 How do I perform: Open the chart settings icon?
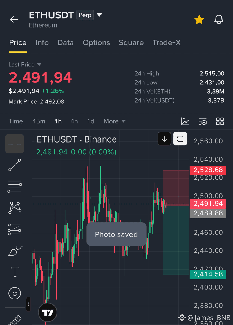click(x=203, y=121)
